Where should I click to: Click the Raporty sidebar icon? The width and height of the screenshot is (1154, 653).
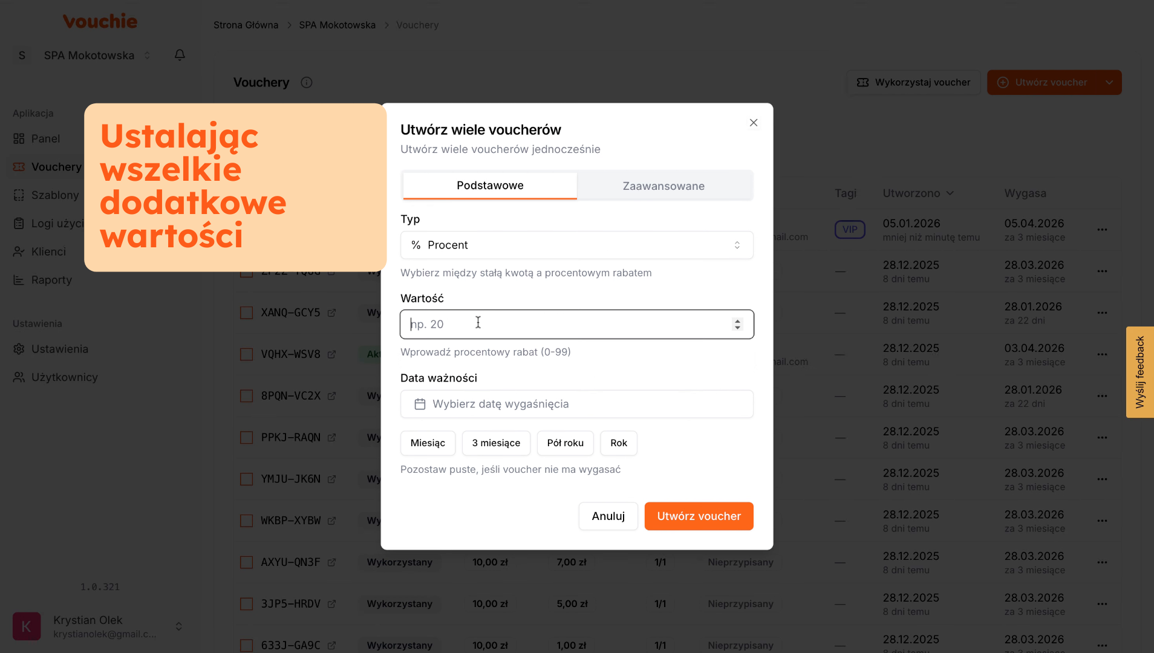(x=19, y=280)
